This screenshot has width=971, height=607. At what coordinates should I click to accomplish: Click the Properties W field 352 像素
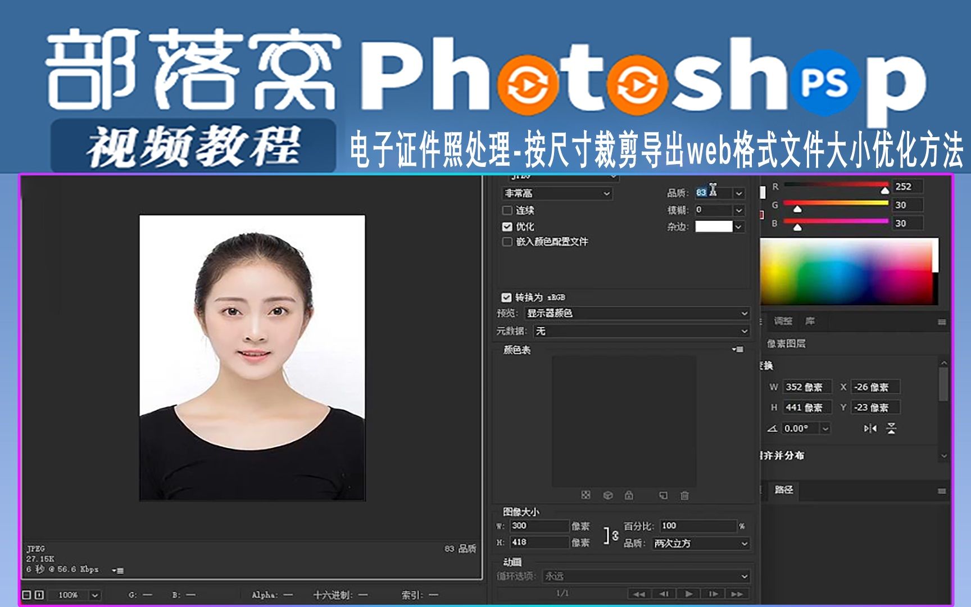click(x=807, y=387)
